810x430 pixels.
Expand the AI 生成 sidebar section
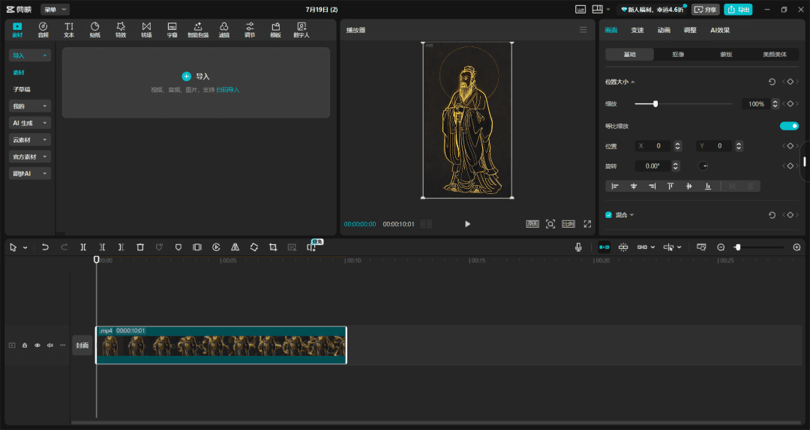[x=30, y=123]
